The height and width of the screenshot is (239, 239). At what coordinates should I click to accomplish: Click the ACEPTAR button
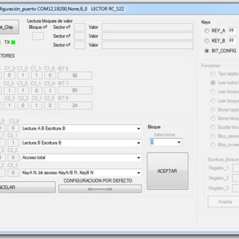168,171
